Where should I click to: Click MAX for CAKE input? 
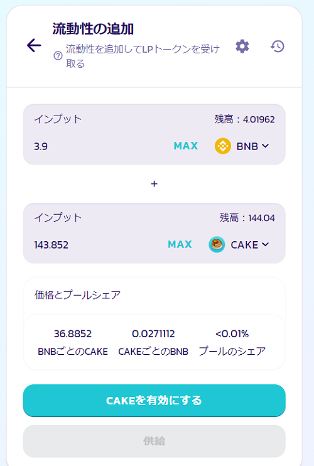point(180,244)
